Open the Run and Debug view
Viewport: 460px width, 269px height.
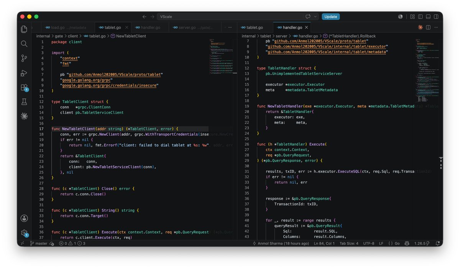24,73
